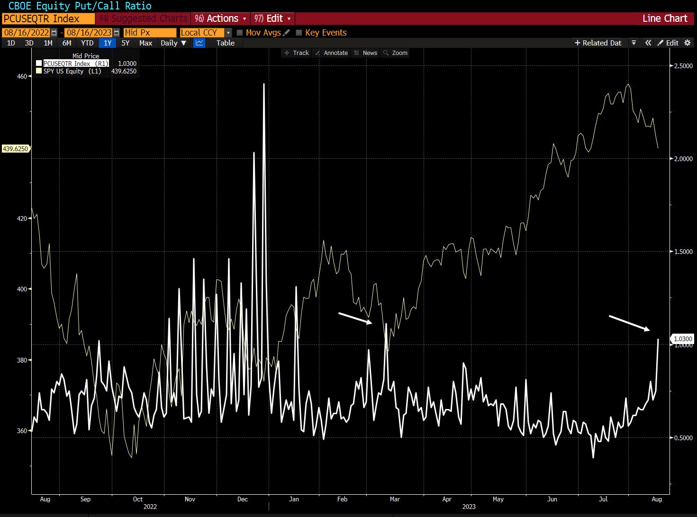Select SPY US Equity (L1) legend entry

pyautogui.click(x=72, y=71)
